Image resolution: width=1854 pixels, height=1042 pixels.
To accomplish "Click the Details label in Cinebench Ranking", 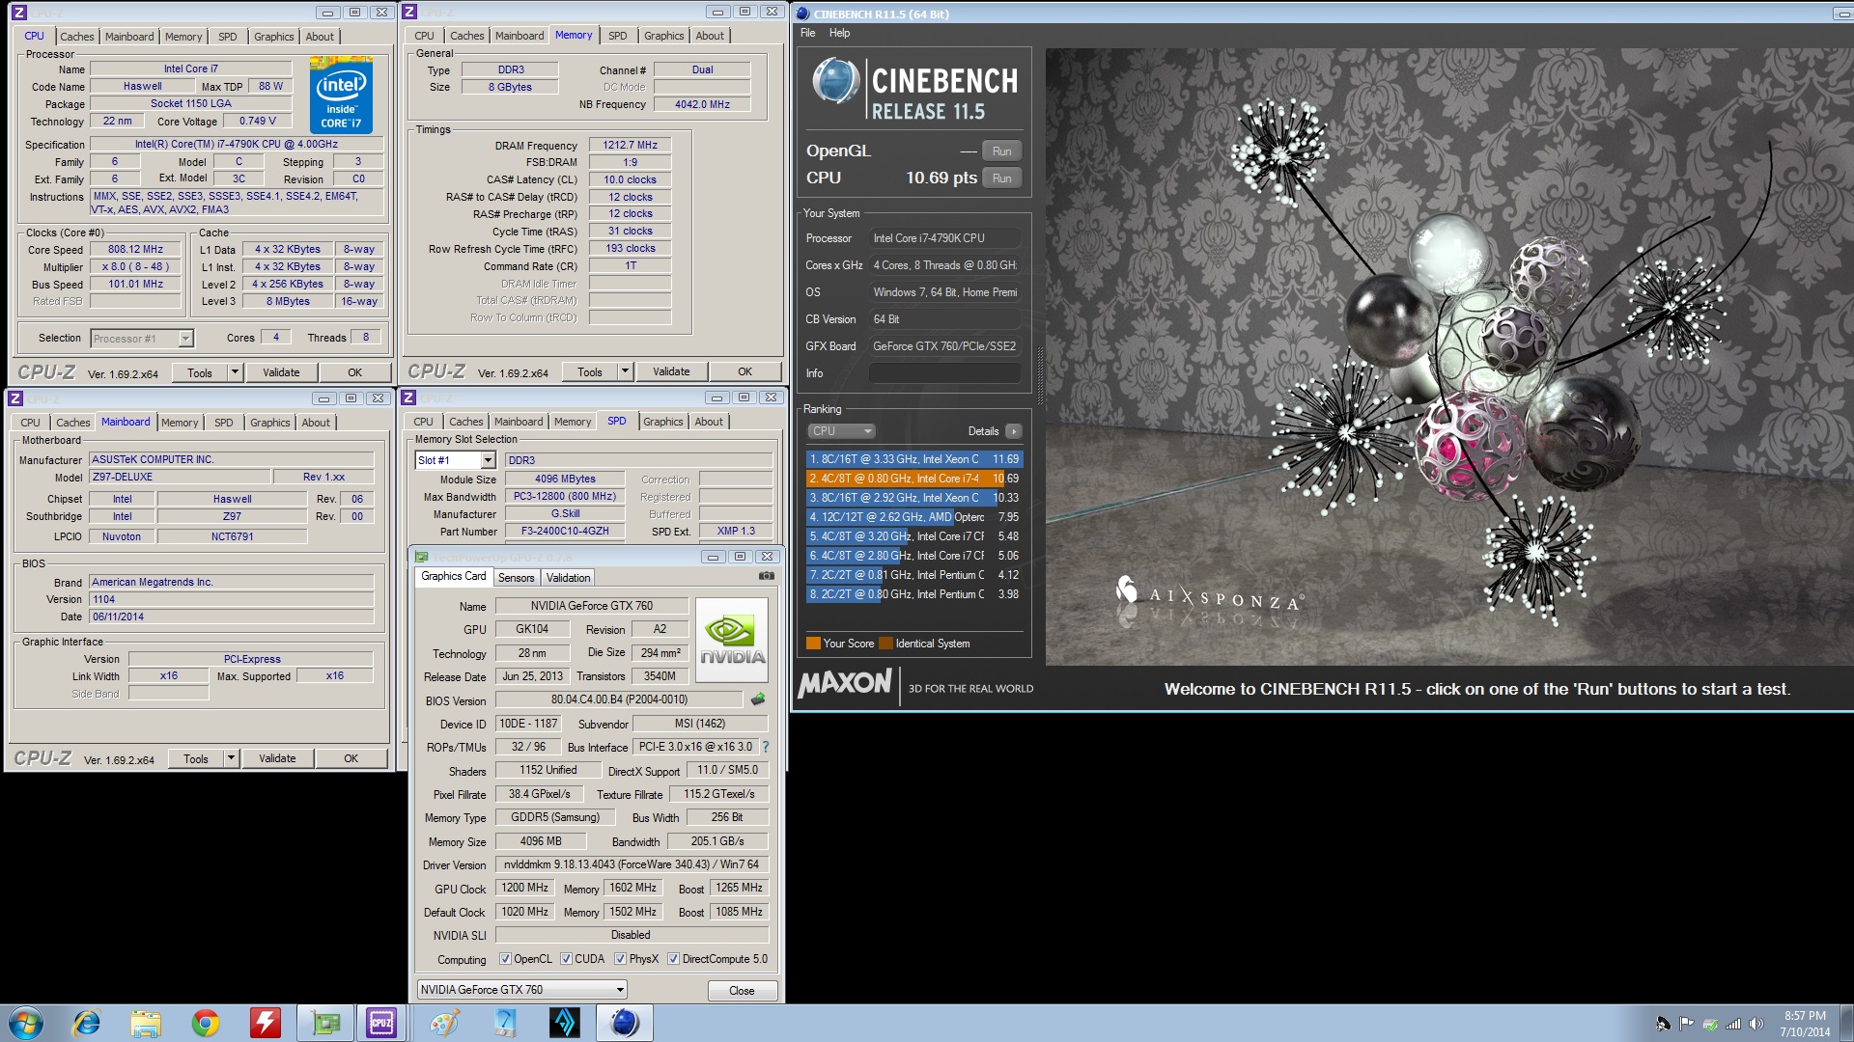I will coord(983,431).
